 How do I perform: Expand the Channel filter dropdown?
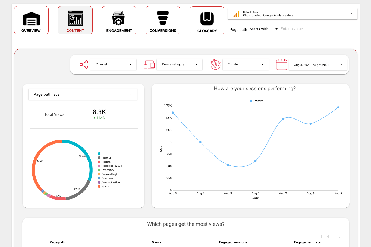113,64
